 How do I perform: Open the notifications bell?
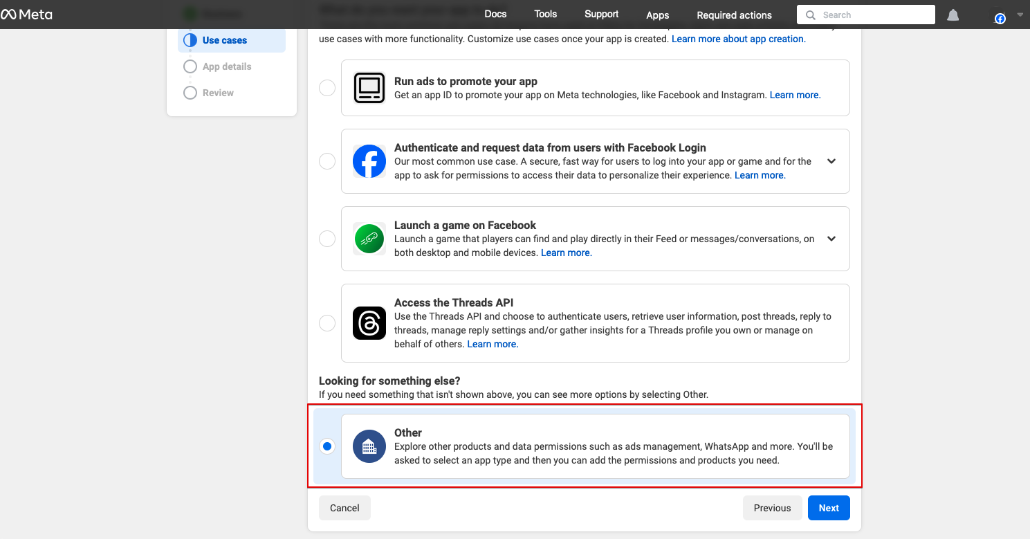[953, 15]
